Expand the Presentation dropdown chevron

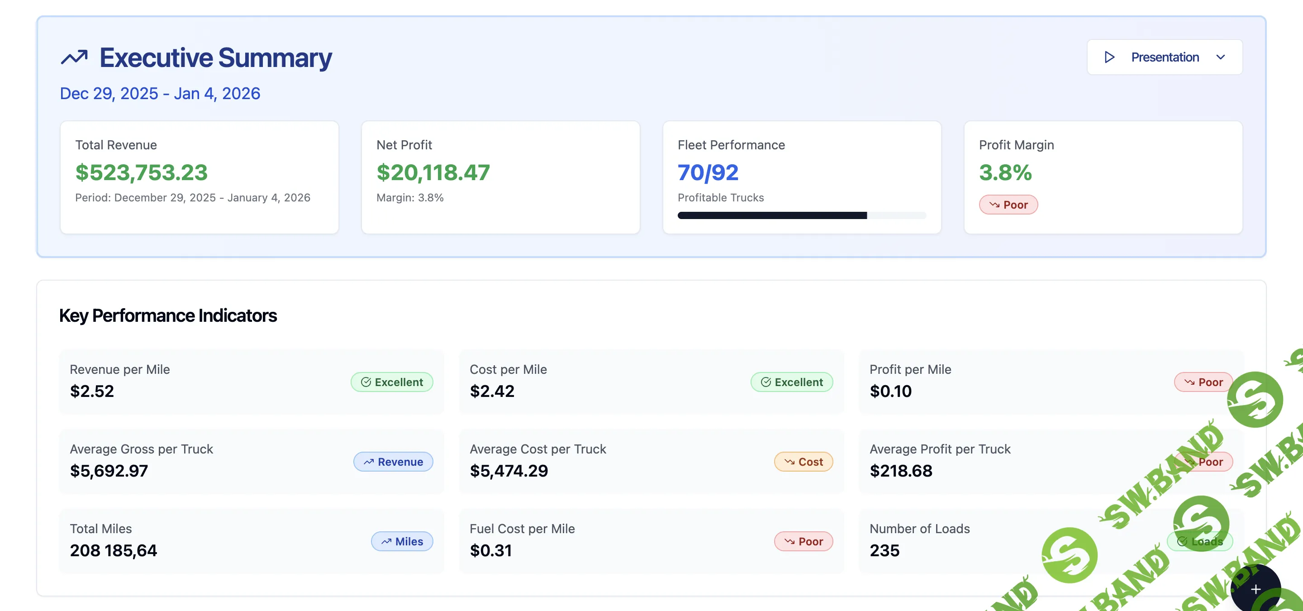1221,57
